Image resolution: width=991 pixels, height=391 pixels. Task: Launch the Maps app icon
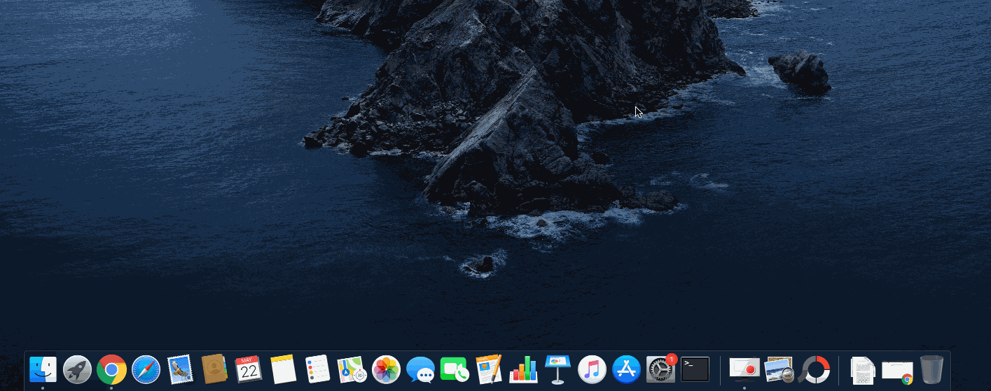352,369
